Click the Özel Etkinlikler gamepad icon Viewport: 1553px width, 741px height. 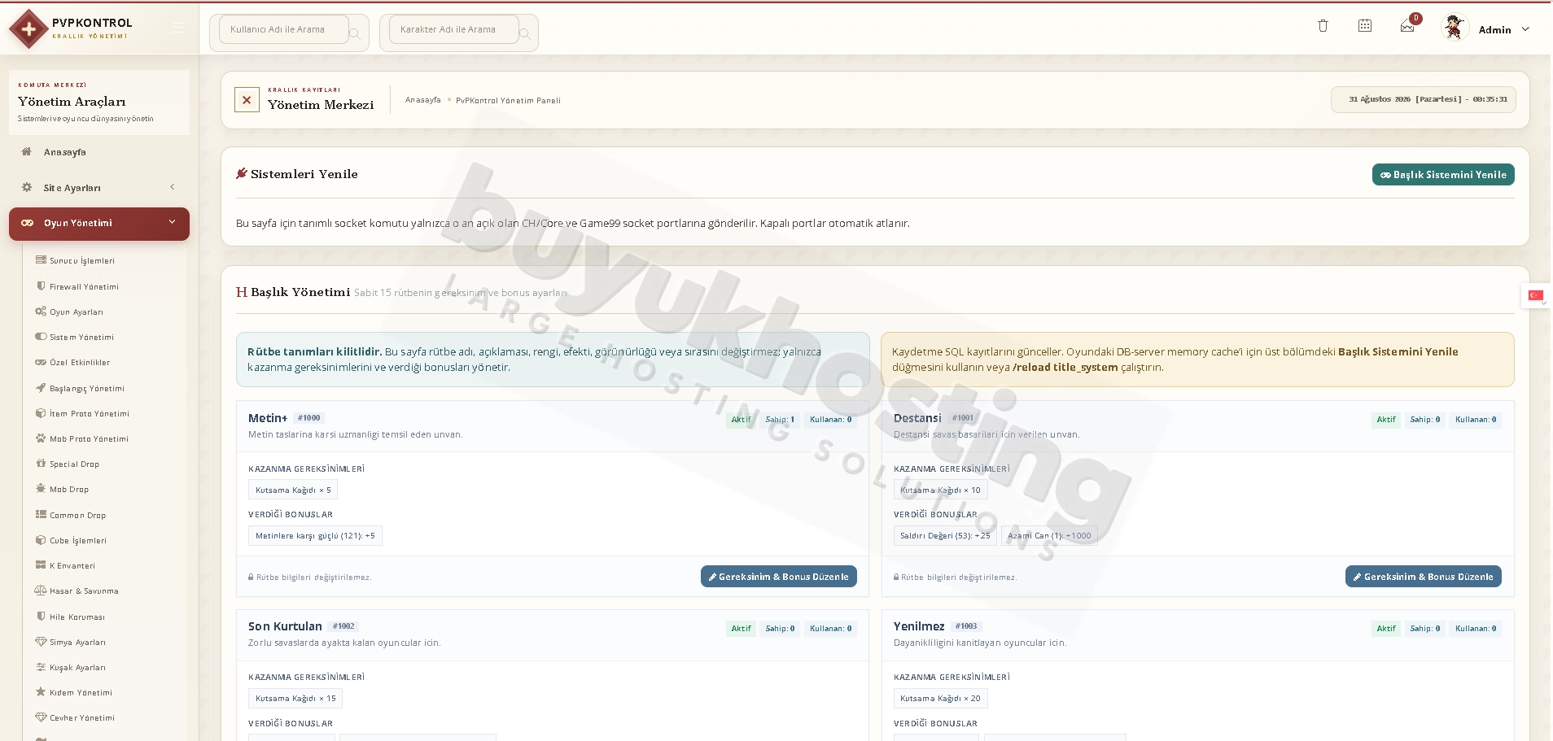41,362
